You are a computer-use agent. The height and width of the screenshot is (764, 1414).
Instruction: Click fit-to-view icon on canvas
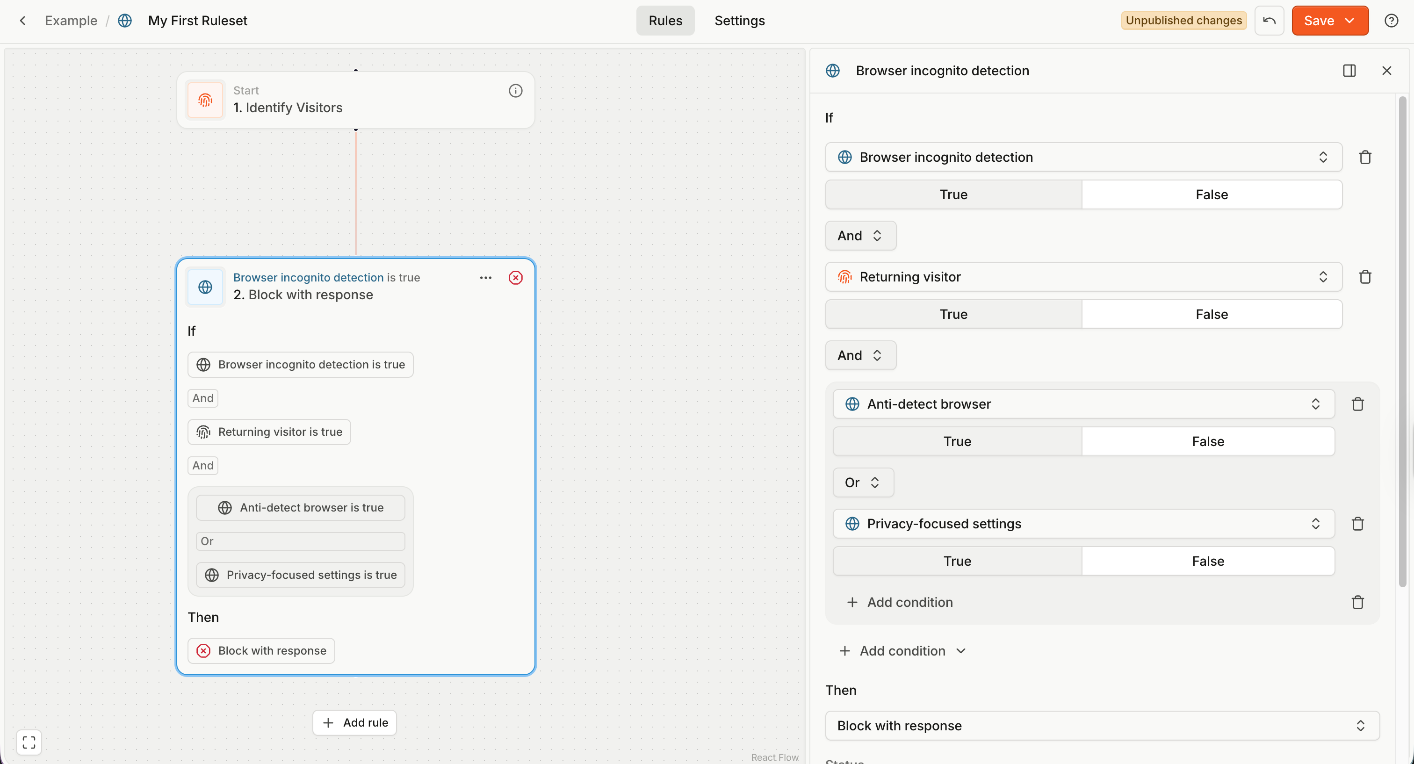point(29,742)
